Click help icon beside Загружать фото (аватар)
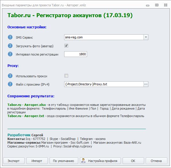This screenshot has height=168, width=171. click(10, 46)
